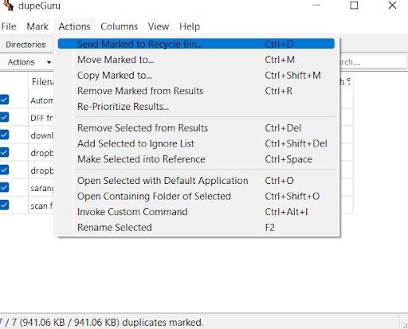Choose Remove Marked from Results
Image resolution: width=408 pixels, height=329 pixels.
[196, 91]
